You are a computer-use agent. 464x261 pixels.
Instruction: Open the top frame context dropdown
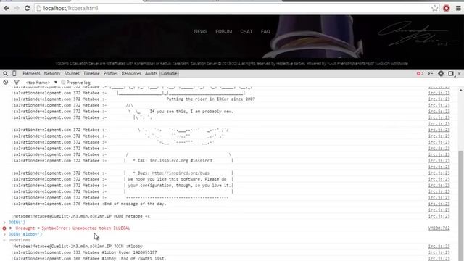(41, 83)
